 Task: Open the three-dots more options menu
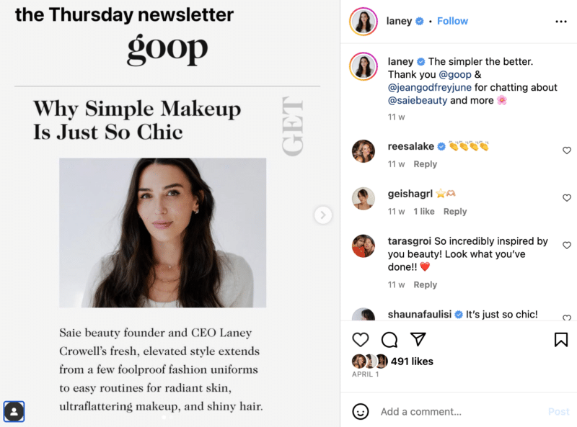561,22
